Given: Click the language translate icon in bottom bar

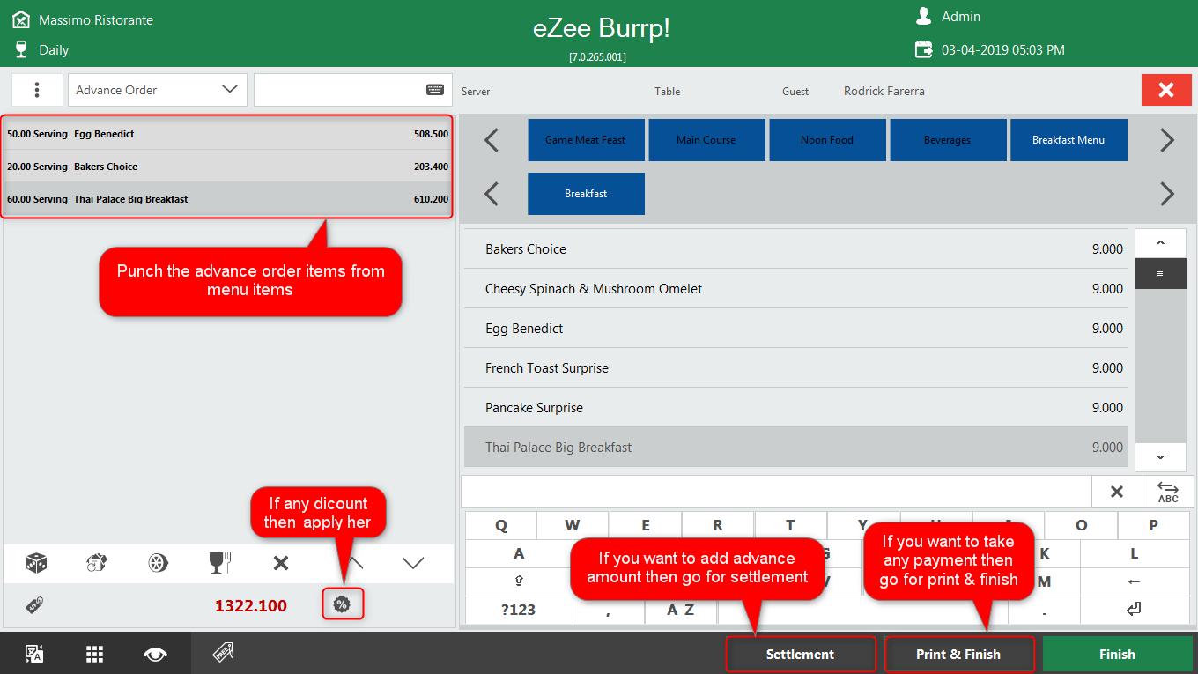Looking at the screenshot, I should coord(34,654).
